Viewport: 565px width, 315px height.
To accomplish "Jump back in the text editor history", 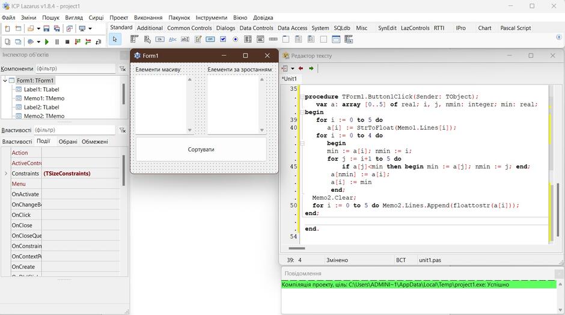I will 301,69.
